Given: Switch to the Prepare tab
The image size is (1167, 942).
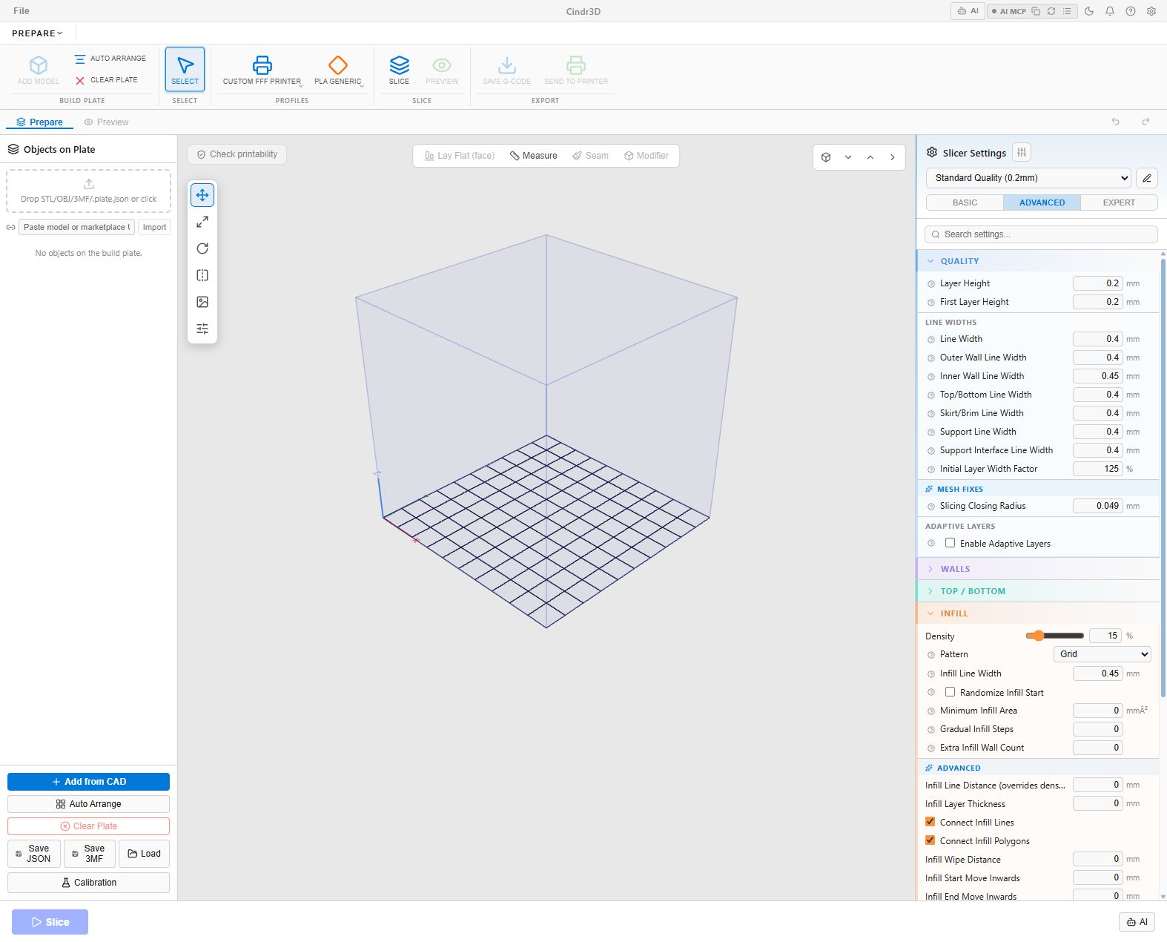Looking at the screenshot, I should click(x=39, y=122).
